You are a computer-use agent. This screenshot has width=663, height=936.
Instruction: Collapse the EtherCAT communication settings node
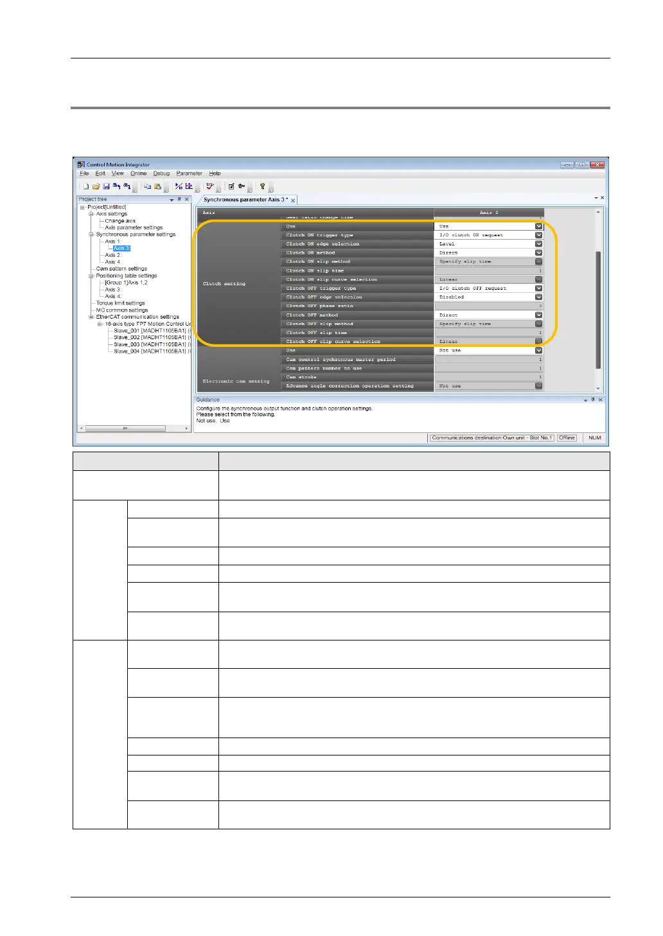click(91, 317)
